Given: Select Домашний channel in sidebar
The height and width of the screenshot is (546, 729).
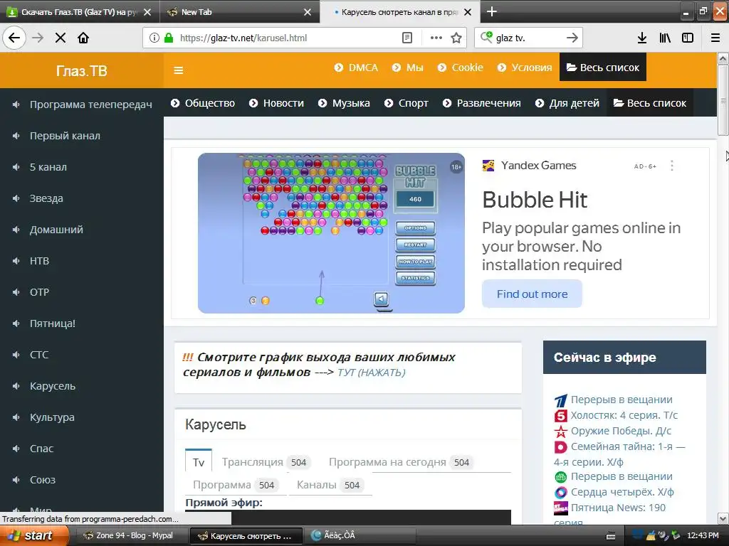Looking at the screenshot, I should [x=82, y=230].
